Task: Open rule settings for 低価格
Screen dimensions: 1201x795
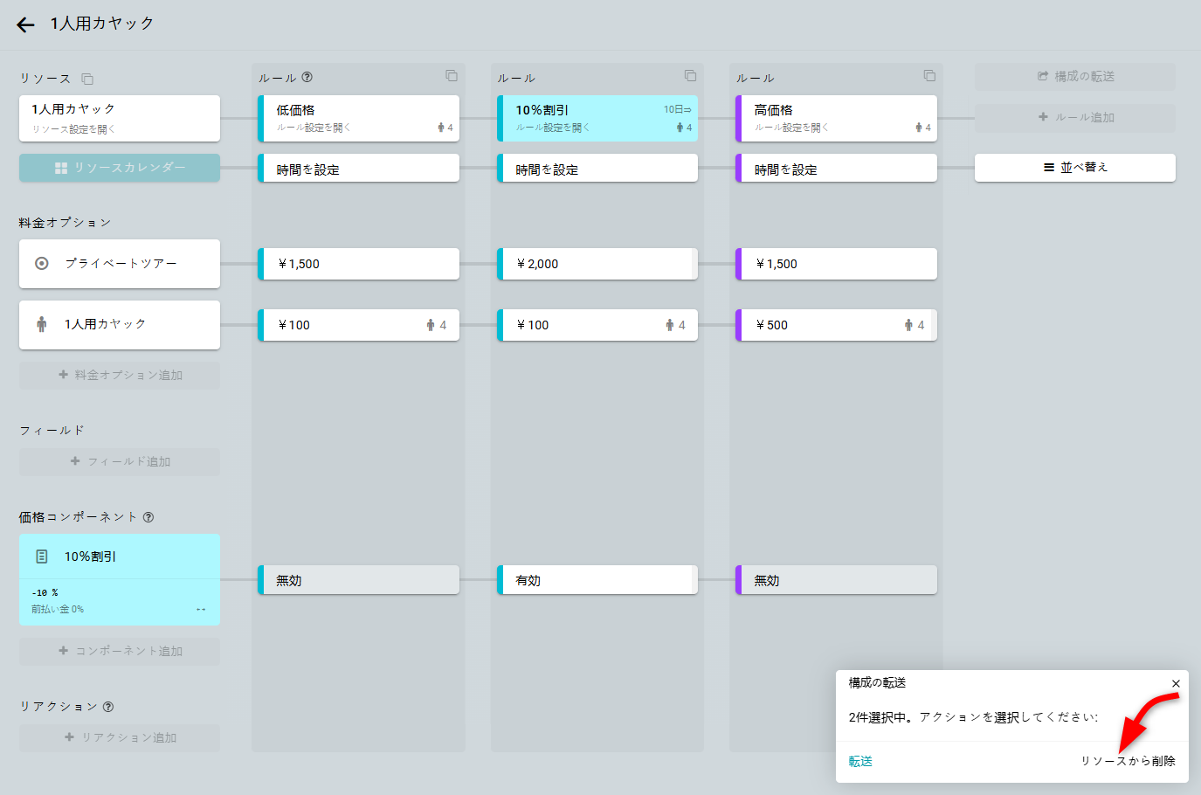Action: (x=314, y=128)
